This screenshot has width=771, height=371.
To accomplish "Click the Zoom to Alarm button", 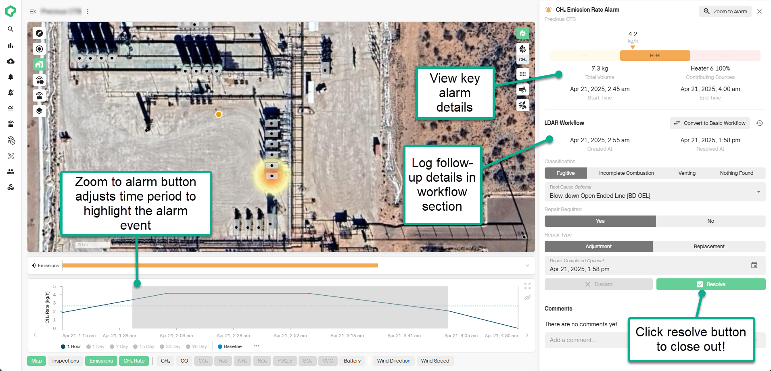I will [725, 12].
